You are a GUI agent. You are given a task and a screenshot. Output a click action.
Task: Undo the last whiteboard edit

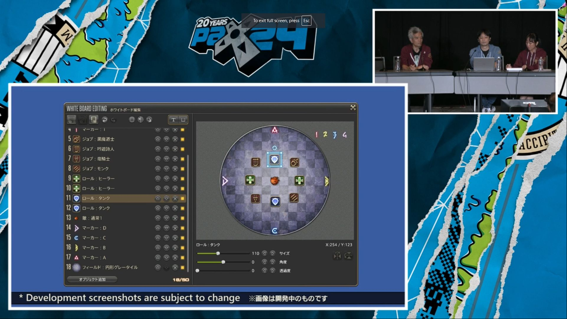(104, 120)
